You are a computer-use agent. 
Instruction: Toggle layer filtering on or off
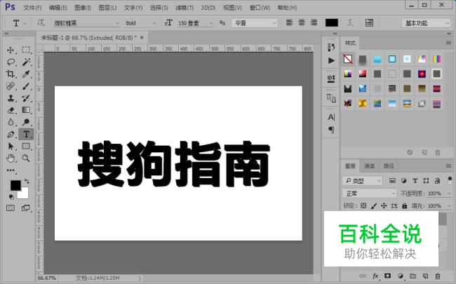click(x=450, y=180)
